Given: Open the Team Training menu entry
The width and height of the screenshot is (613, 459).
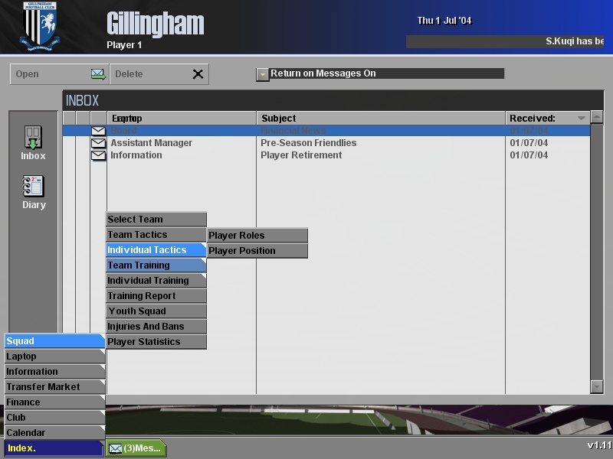Looking at the screenshot, I should (x=156, y=265).
